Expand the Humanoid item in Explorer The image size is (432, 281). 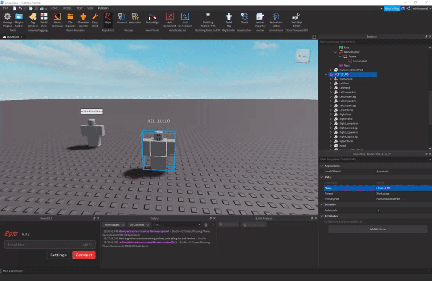tap(331, 79)
